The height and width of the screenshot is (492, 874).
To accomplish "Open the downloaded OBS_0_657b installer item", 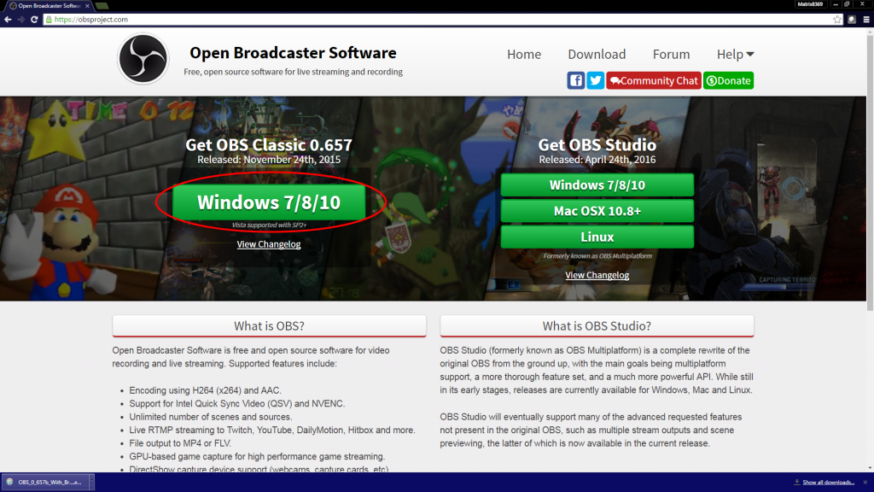I will 46,482.
